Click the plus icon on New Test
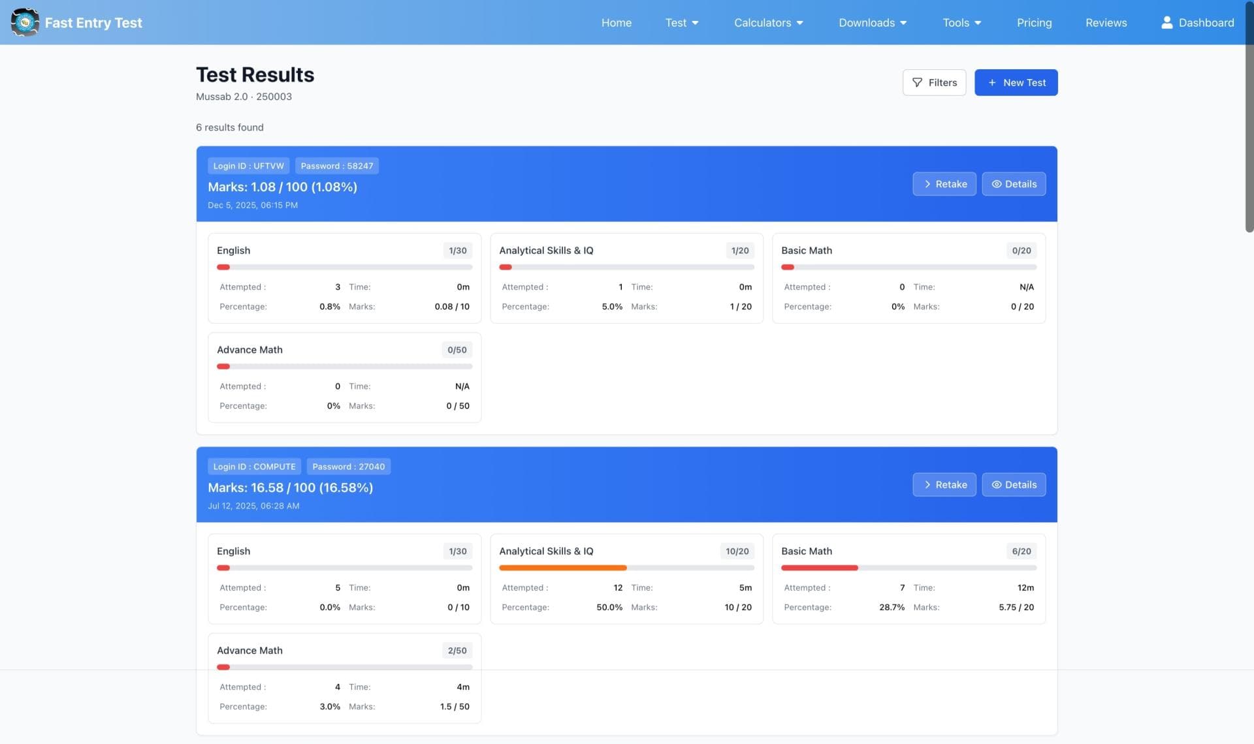Screen dimensions: 1254x744 992,82
